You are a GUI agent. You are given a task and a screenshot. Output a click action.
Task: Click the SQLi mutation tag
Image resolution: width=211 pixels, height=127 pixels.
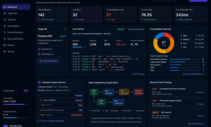coord(80,105)
